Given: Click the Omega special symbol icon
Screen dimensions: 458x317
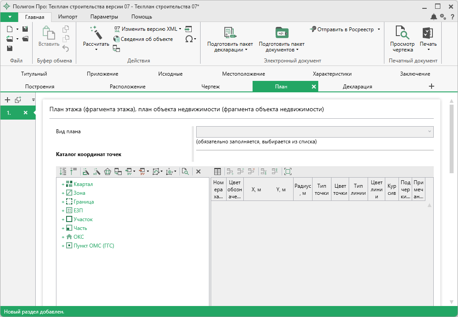Looking at the screenshot, I should pos(189,39).
